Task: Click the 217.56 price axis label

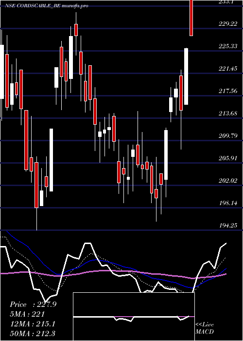Action: pos(228,91)
